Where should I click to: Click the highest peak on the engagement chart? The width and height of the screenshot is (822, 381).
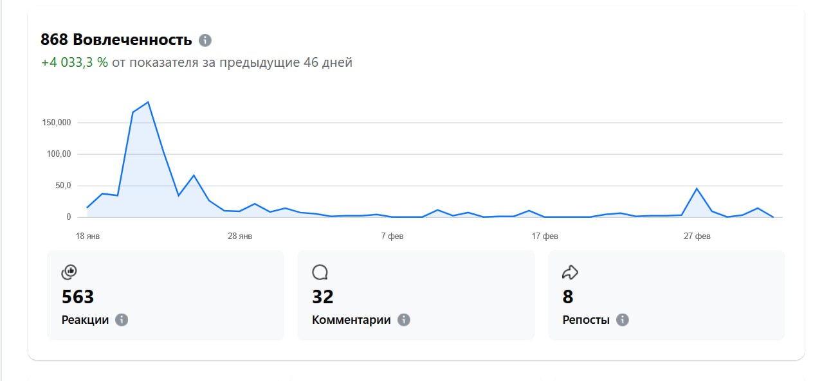(x=147, y=102)
